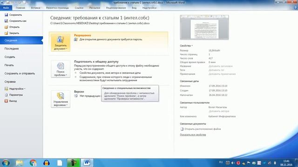Click the document preview thumbnail

pyautogui.click(x=204, y=27)
